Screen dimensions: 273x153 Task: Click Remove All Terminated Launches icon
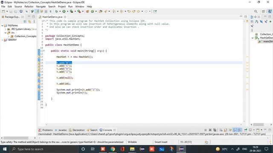[x=215, y=130]
